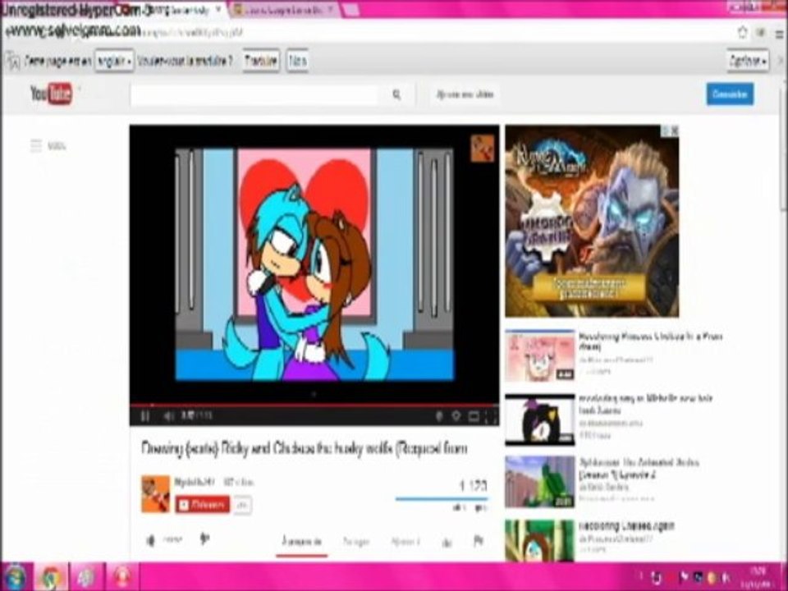Open the Options dropdown in the translation bar
This screenshot has width=788, height=591.
pyautogui.click(x=747, y=62)
